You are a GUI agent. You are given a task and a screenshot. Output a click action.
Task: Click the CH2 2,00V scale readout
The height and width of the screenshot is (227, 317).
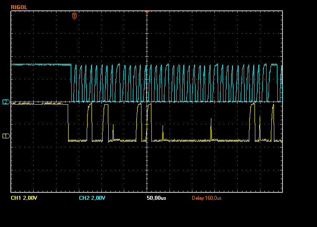(x=92, y=198)
